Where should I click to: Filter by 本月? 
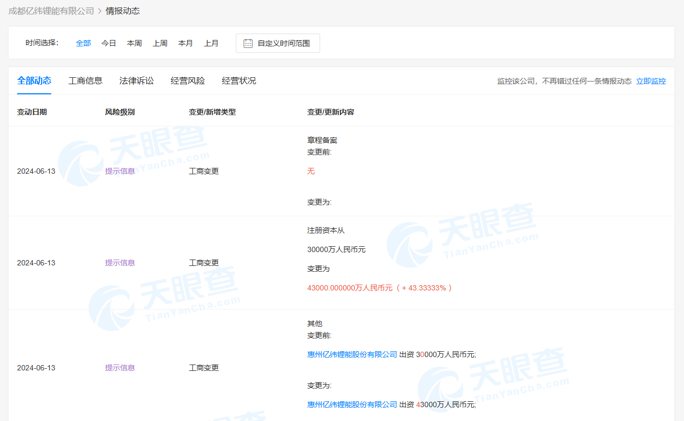pos(186,43)
